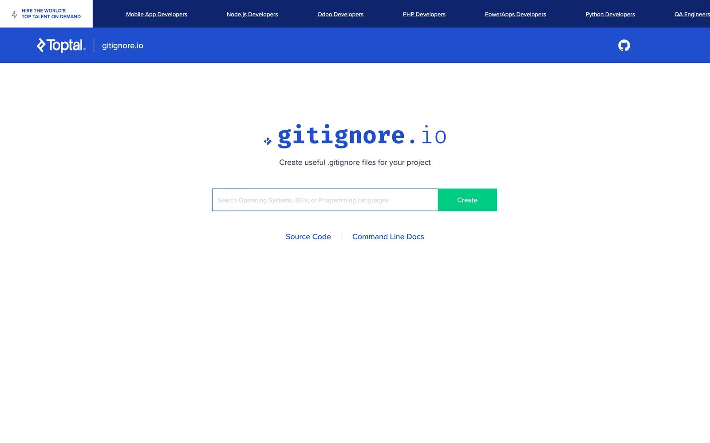
Task: Click the green Create button
Action: [467, 200]
